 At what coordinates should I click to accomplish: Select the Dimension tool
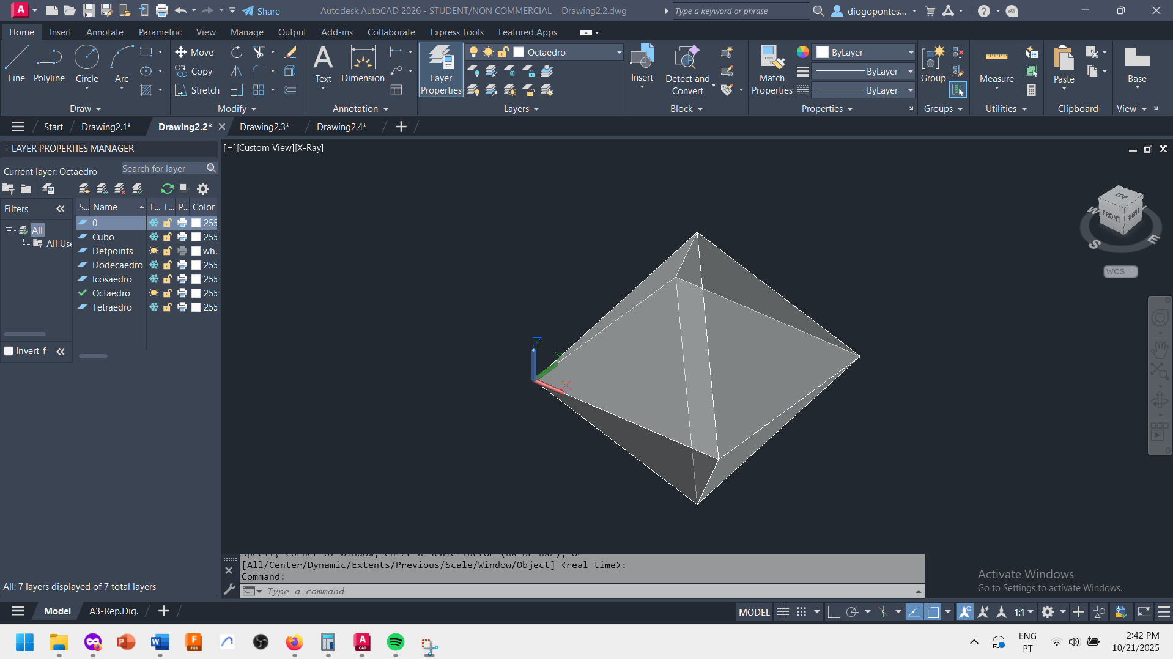pyautogui.click(x=363, y=64)
